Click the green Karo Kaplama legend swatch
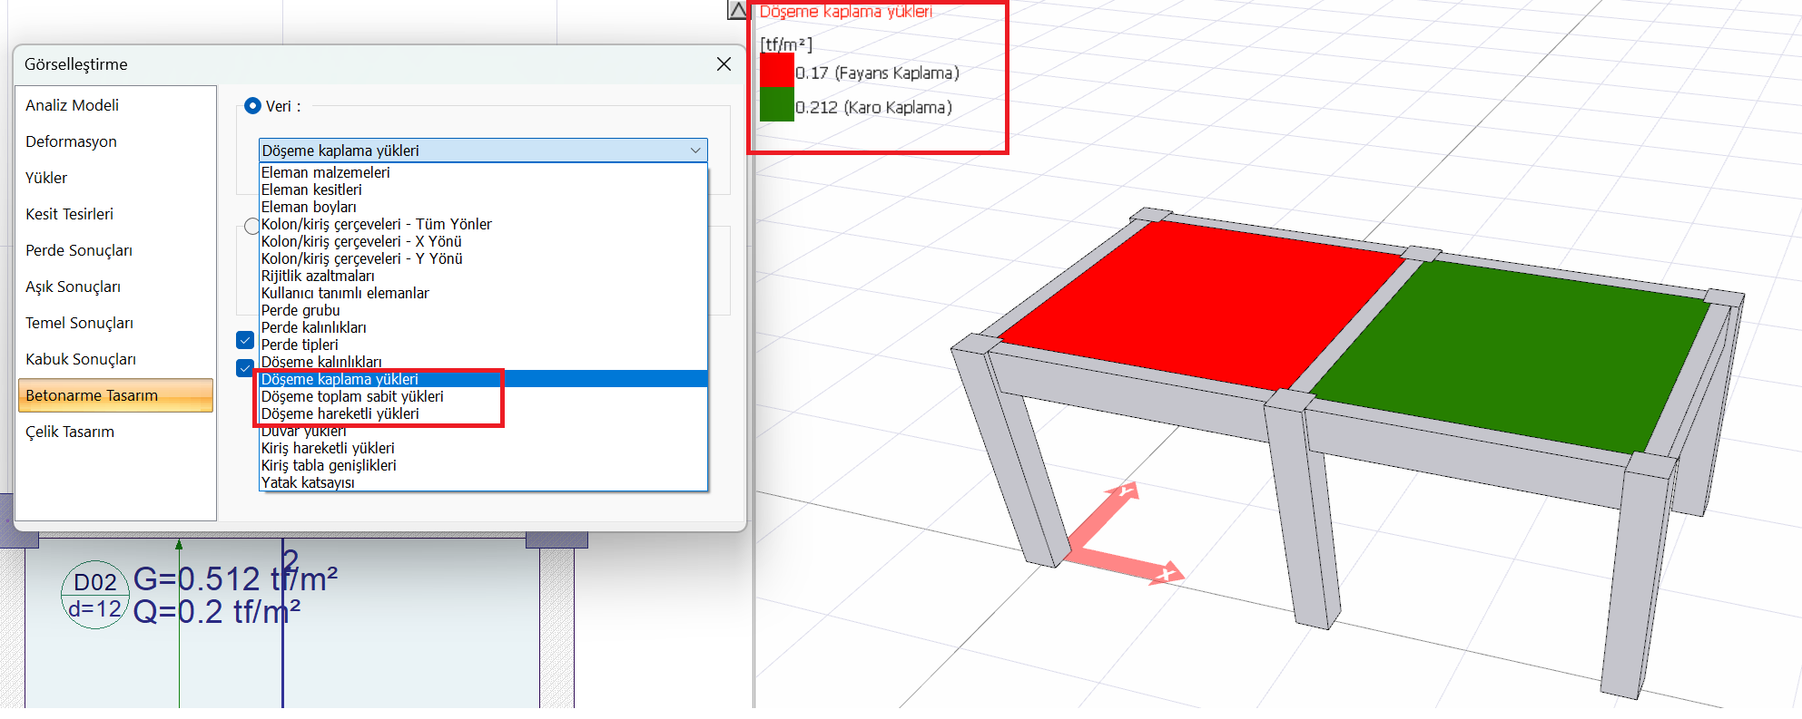 tap(777, 105)
